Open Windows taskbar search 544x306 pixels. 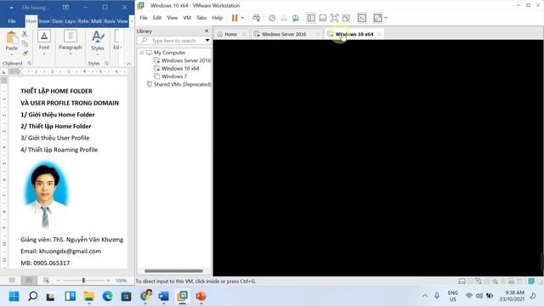[33, 297]
